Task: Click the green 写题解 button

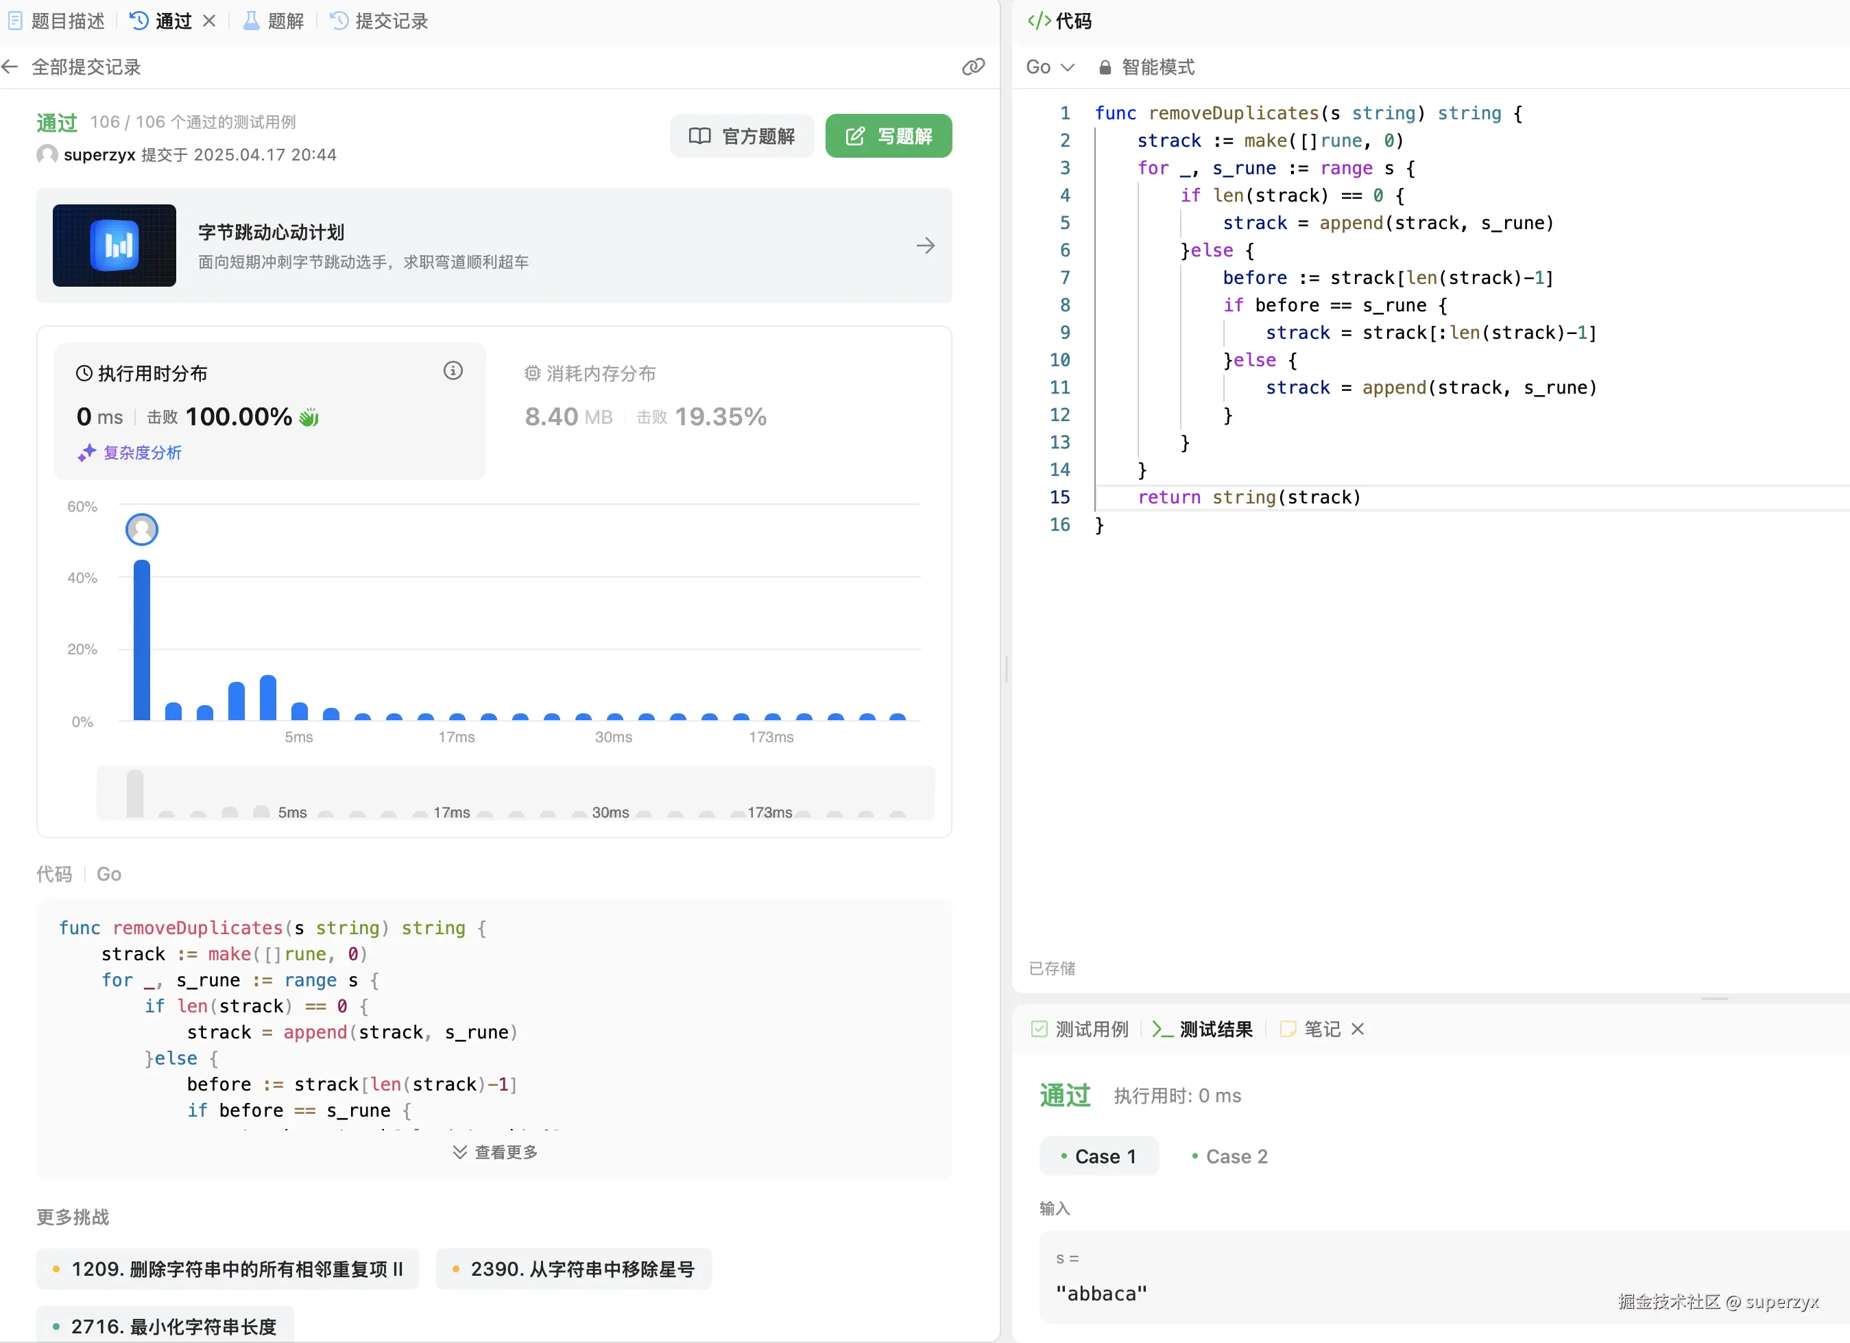Action: (x=888, y=136)
